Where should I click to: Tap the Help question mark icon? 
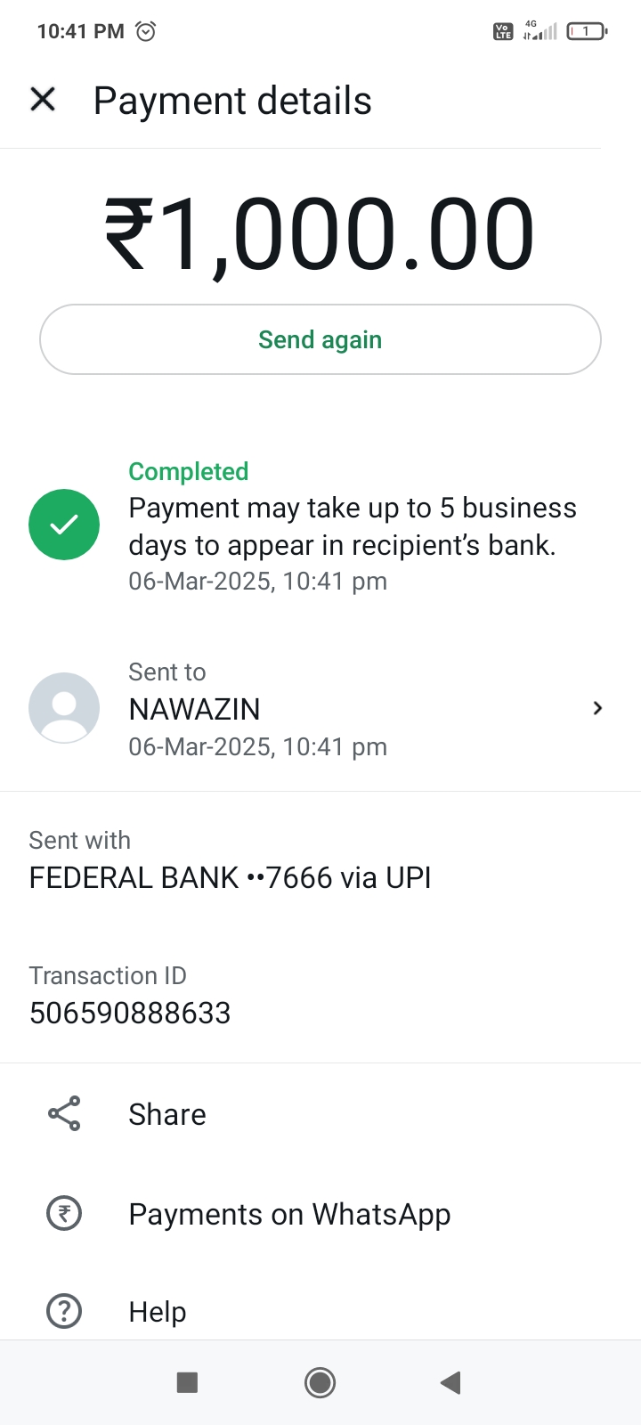[x=64, y=1311]
